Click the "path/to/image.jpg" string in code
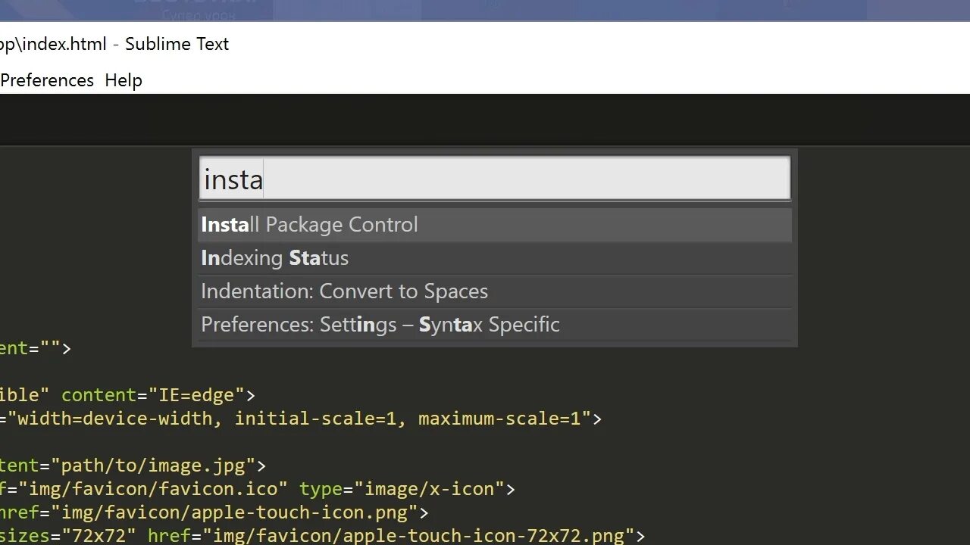The height and width of the screenshot is (545, 970). pyautogui.click(x=153, y=466)
